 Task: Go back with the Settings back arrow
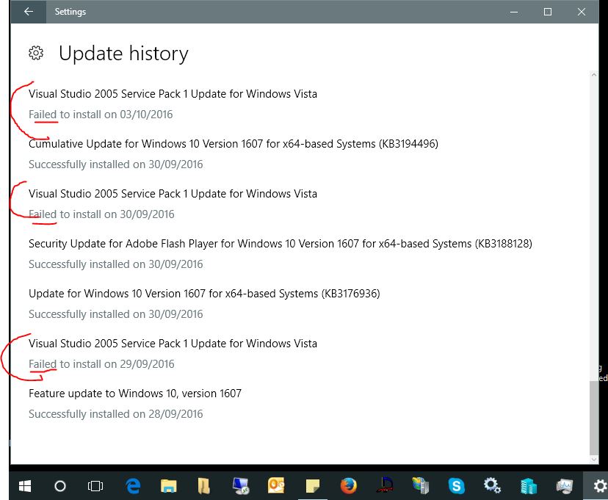(x=29, y=12)
